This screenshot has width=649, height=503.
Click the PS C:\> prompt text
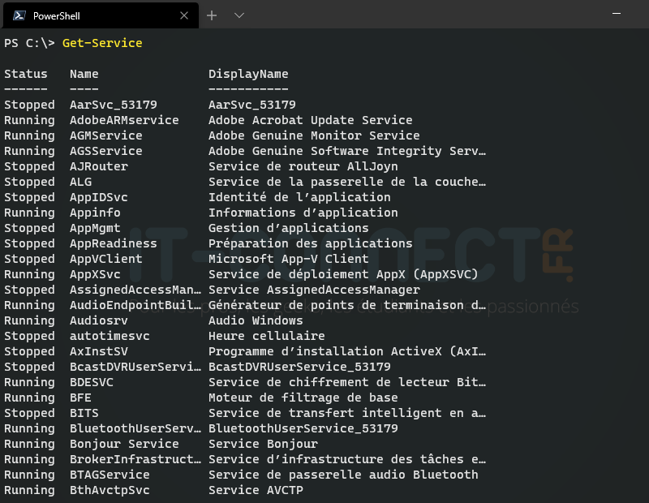[29, 43]
